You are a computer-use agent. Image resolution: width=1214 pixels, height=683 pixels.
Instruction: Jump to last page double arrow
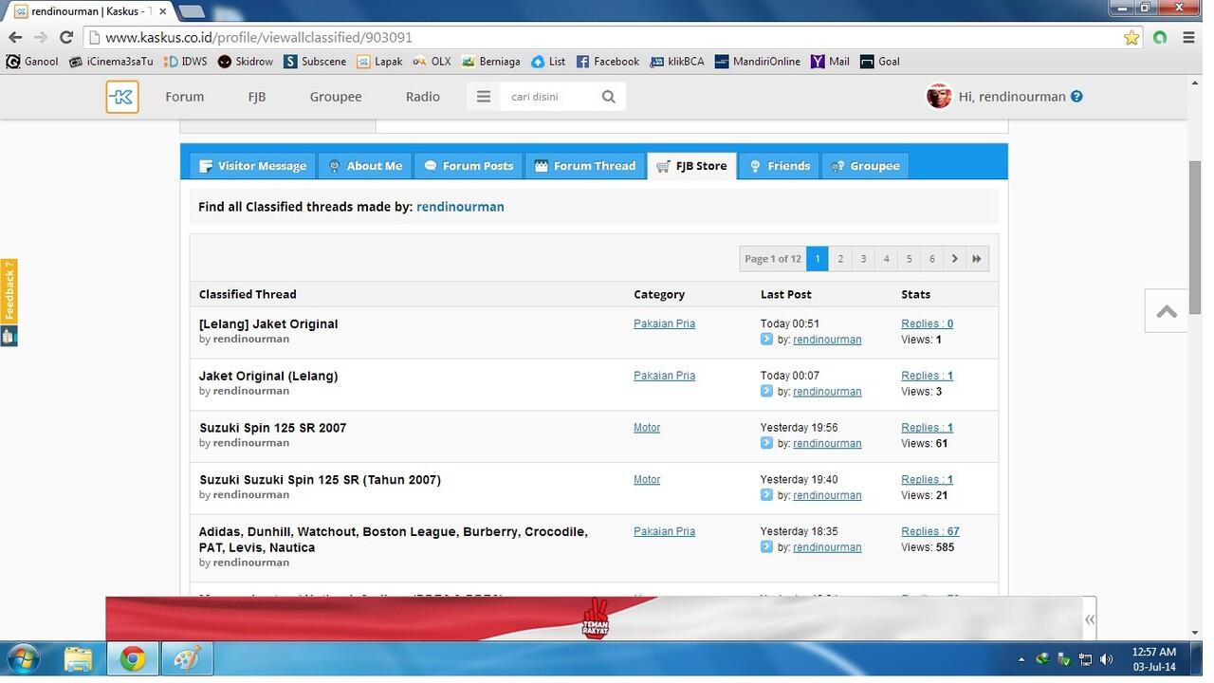point(977,259)
